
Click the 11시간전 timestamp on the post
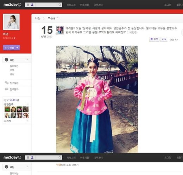(x=132, y=32)
